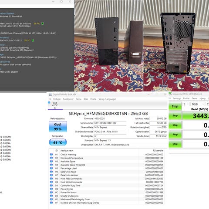Click the Standard field showing NVM Express 1.3

click(x=131, y=140)
